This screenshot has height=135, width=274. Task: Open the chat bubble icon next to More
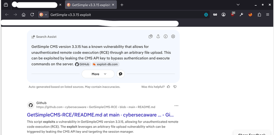coord(121,74)
